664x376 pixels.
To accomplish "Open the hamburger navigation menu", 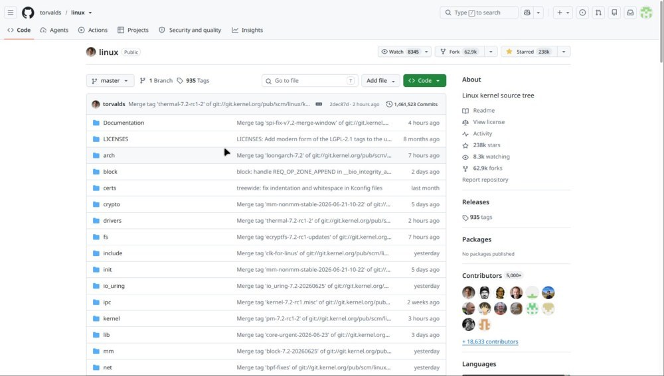I will (11, 13).
